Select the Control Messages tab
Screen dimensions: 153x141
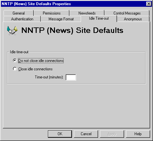pos(127,13)
